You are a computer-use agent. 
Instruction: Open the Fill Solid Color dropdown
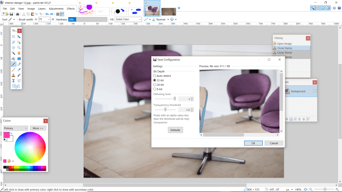tap(128, 19)
